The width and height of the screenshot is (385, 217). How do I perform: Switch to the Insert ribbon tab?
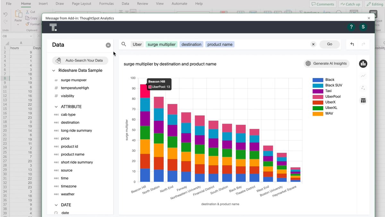coord(43,4)
